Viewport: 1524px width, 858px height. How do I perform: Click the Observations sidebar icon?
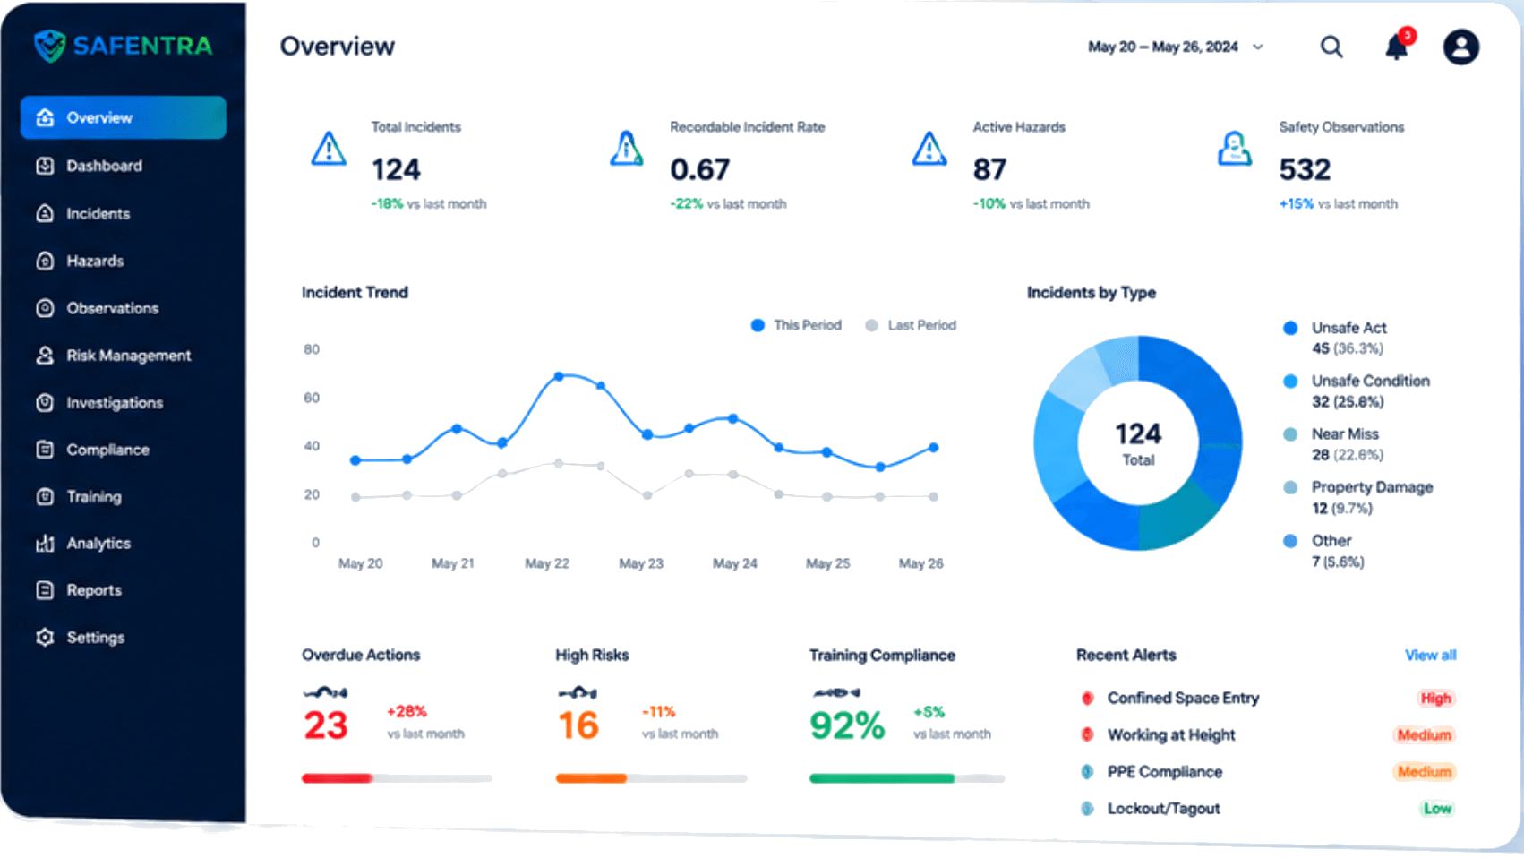(45, 308)
